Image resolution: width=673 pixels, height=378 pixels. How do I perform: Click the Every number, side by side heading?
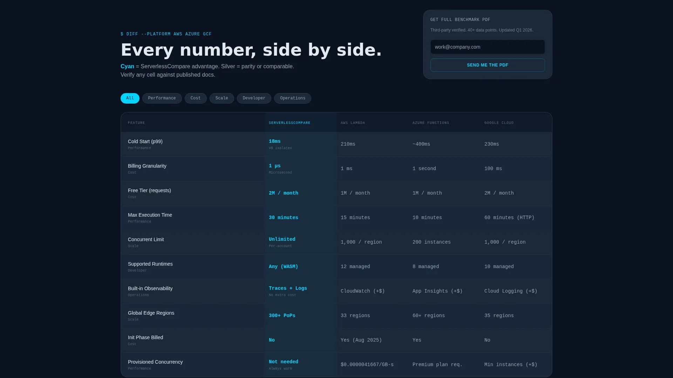click(251, 50)
